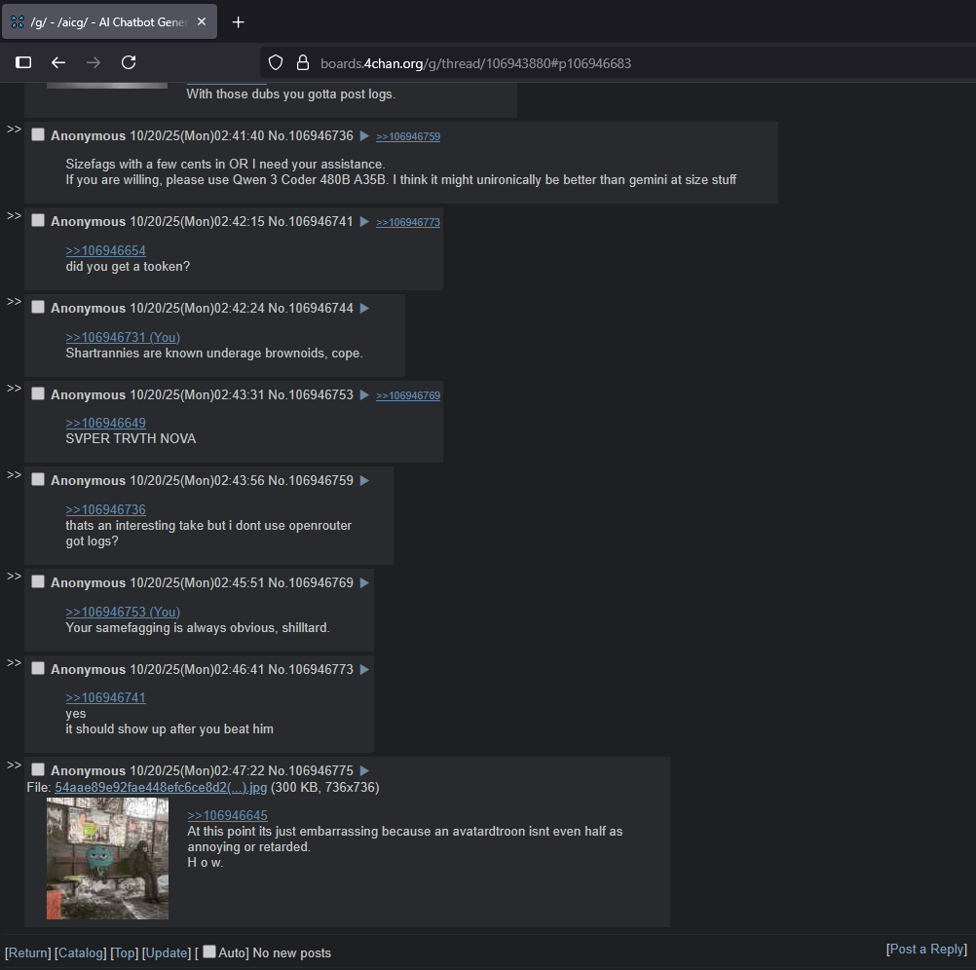Click post number No.106946753 to quote
Image resolution: width=976 pixels, height=970 pixels.
321,395
